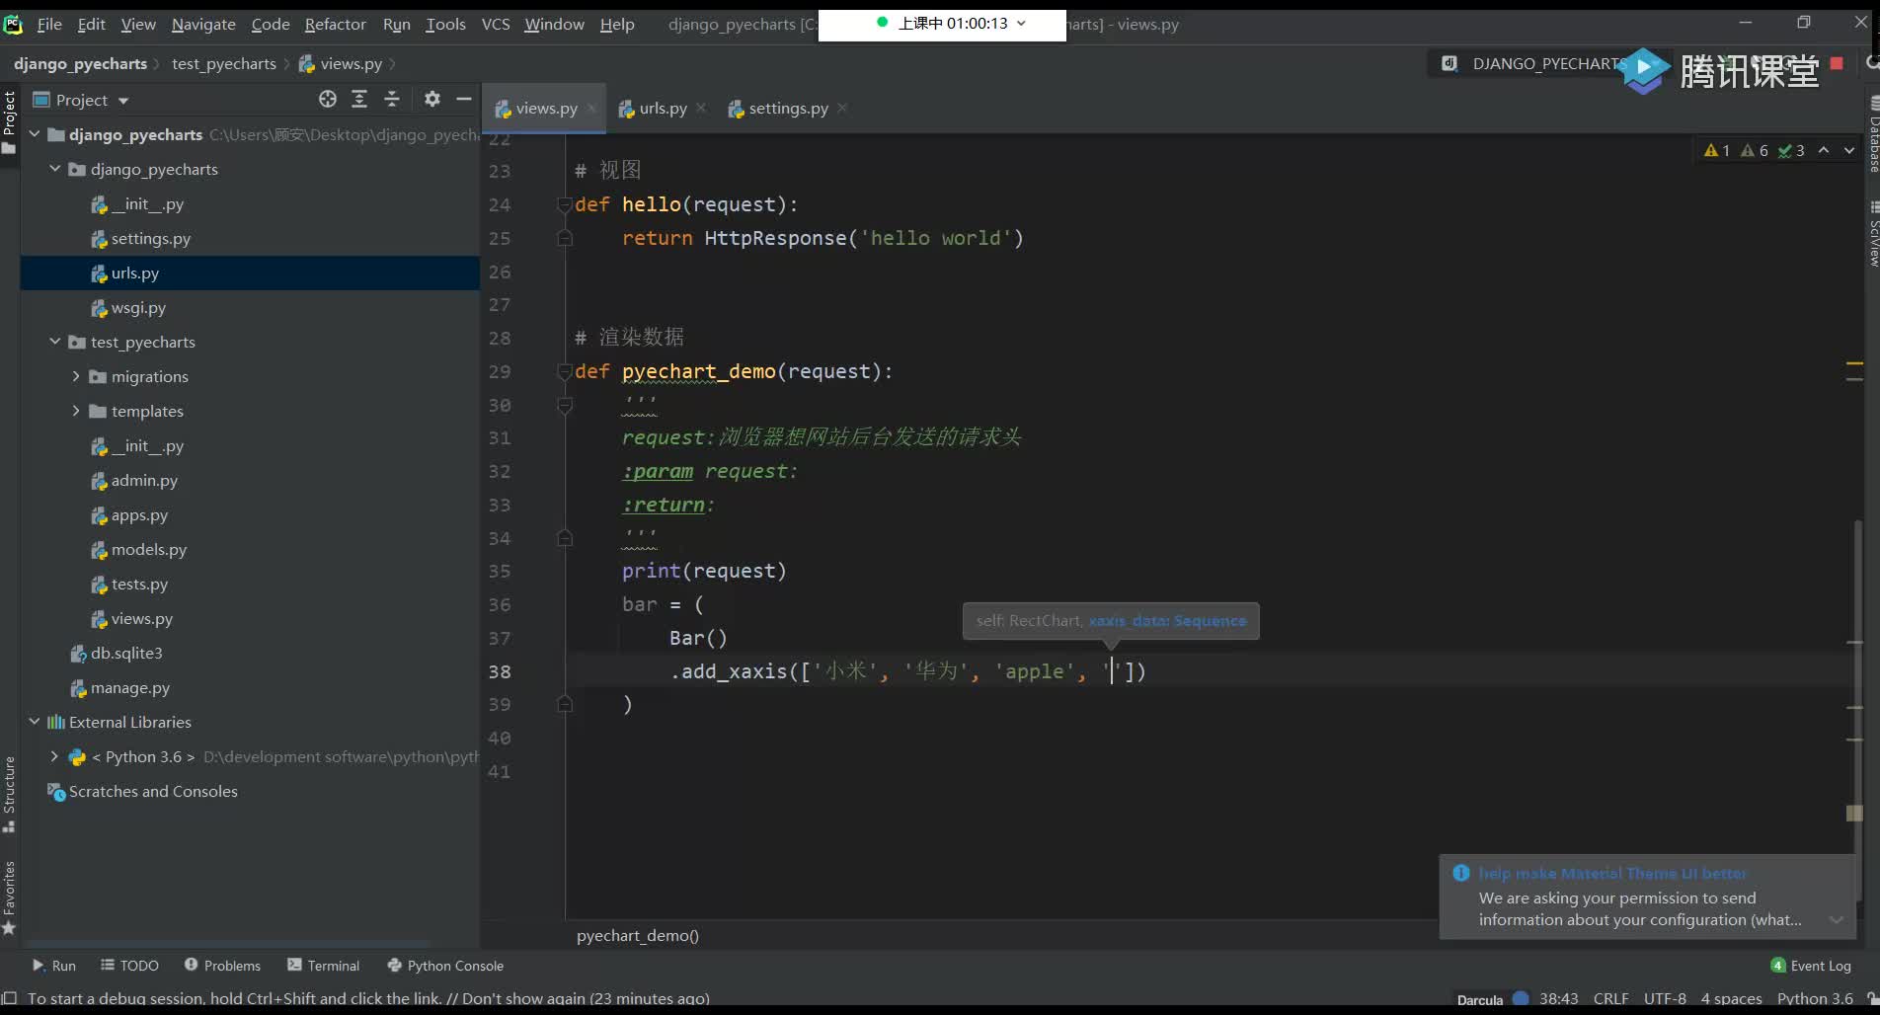Screen dimensions: 1880x1015
Task: Open the Event Log
Action: (x=1811, y=966)
